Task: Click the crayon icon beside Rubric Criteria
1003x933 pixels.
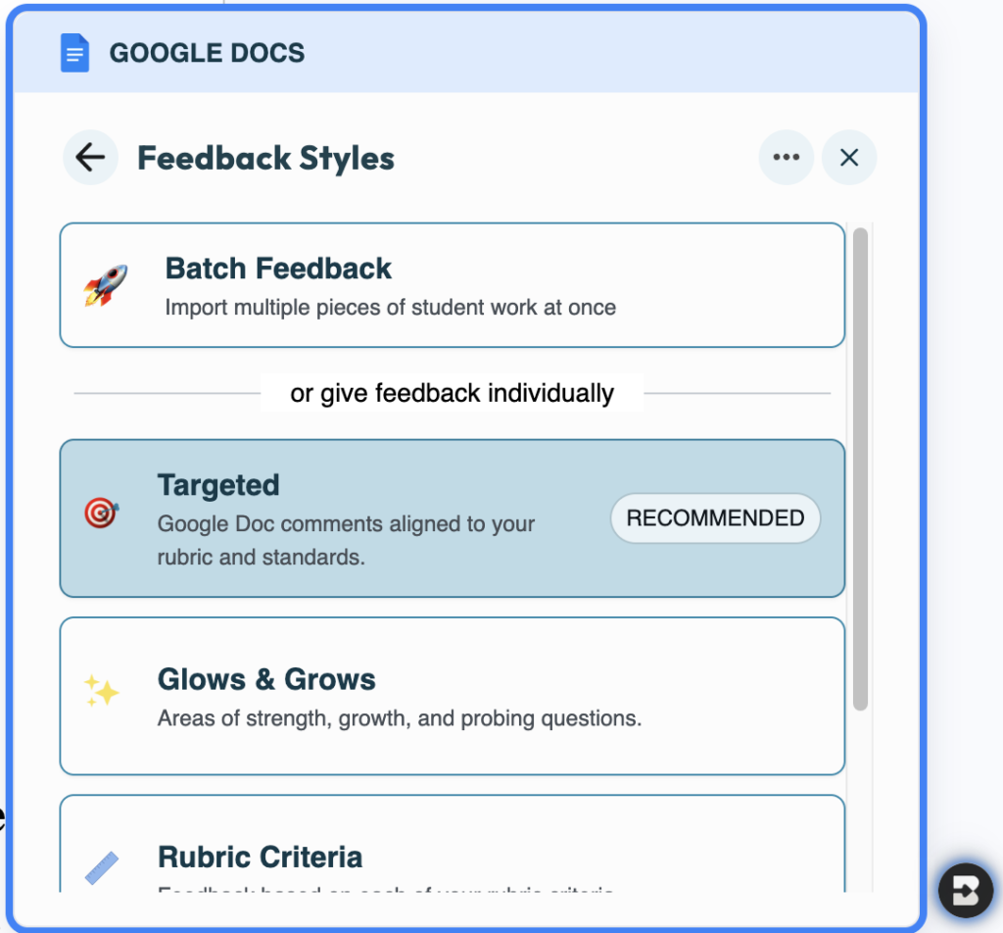Action: 101,862
